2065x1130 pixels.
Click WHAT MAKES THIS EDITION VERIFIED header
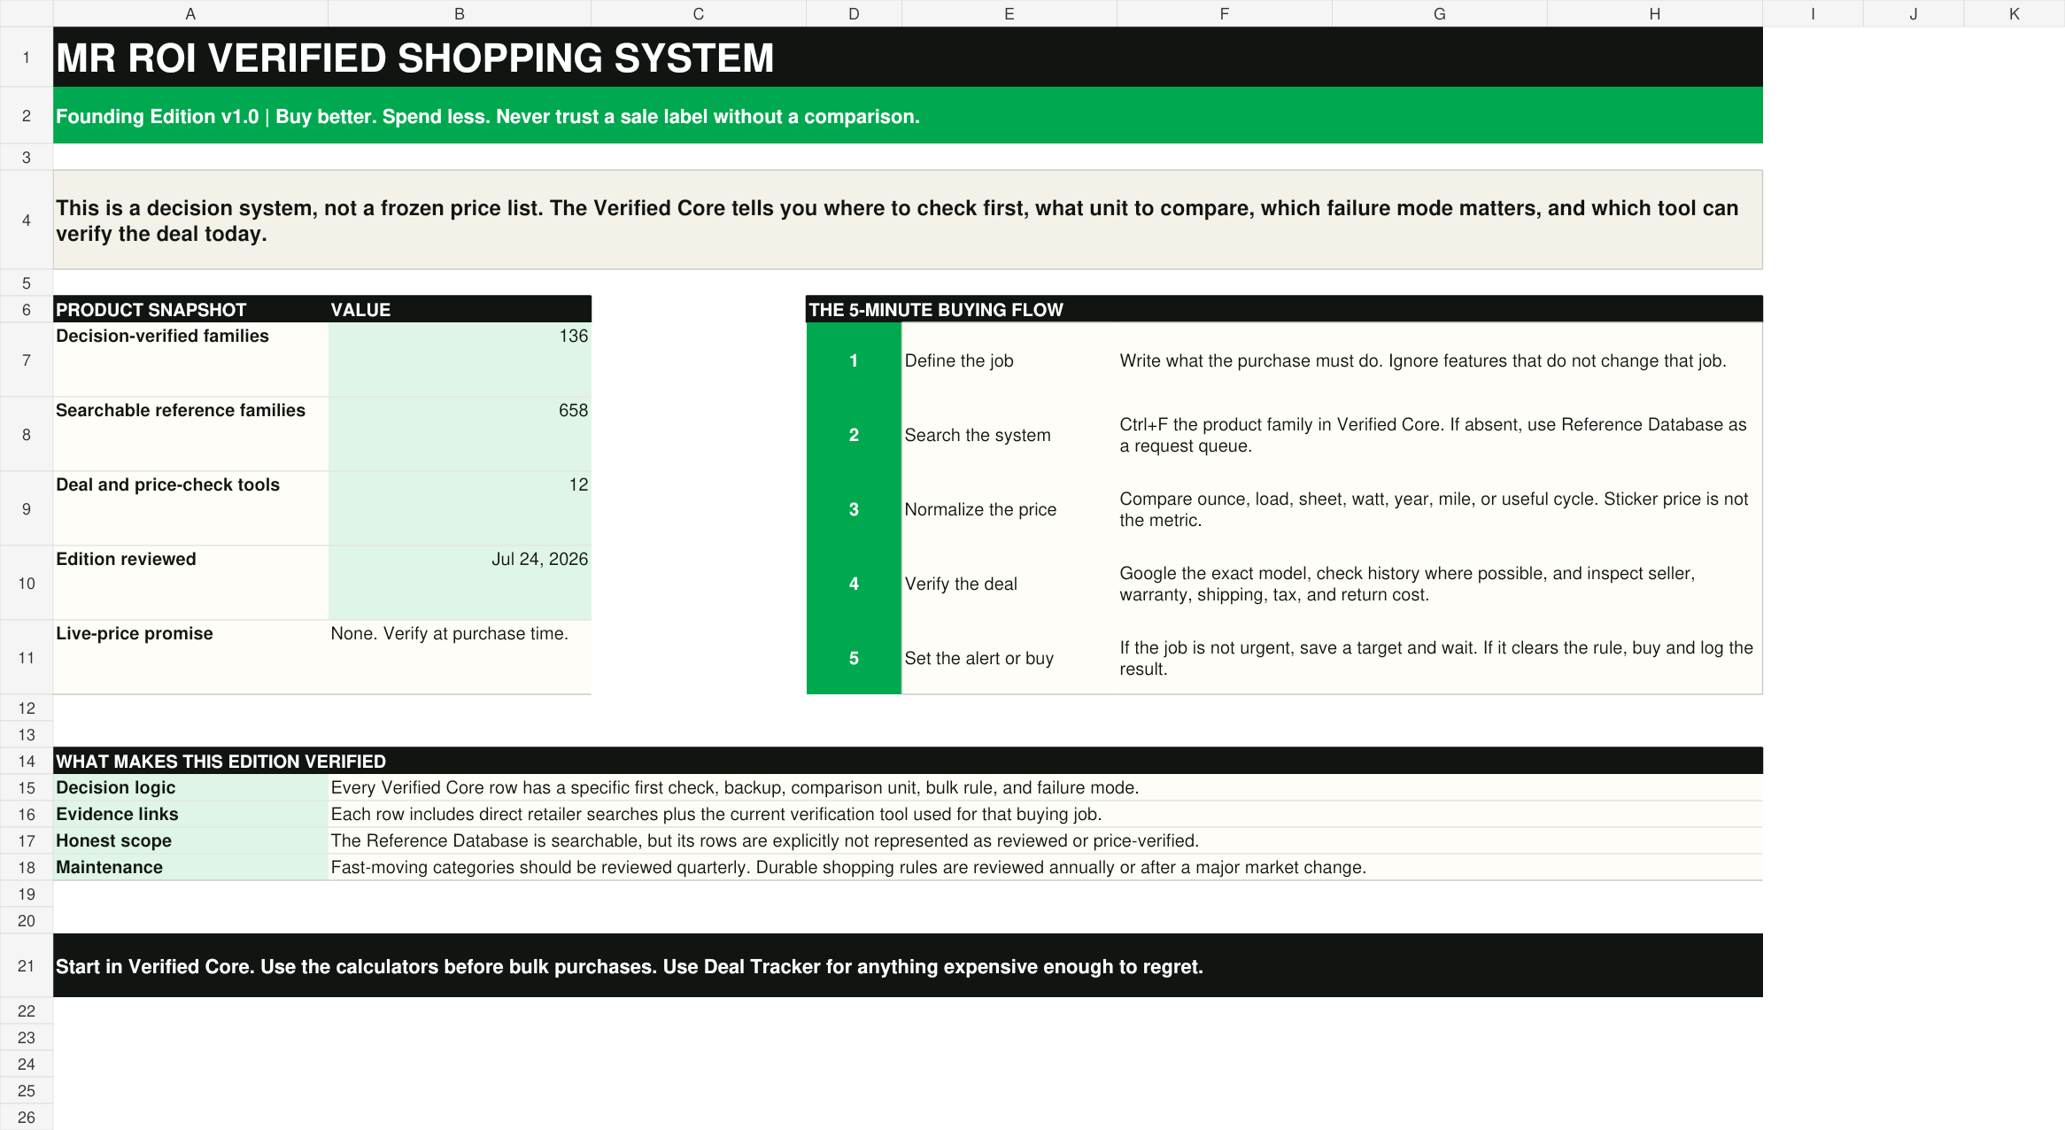(x=908, y=761)
